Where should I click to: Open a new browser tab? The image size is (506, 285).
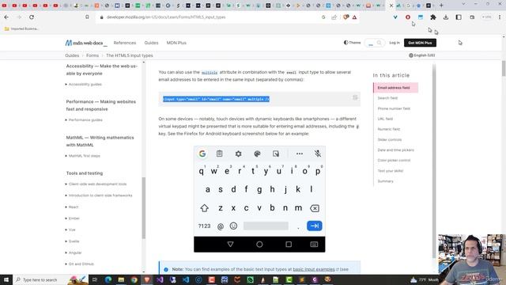pos(441,6)
